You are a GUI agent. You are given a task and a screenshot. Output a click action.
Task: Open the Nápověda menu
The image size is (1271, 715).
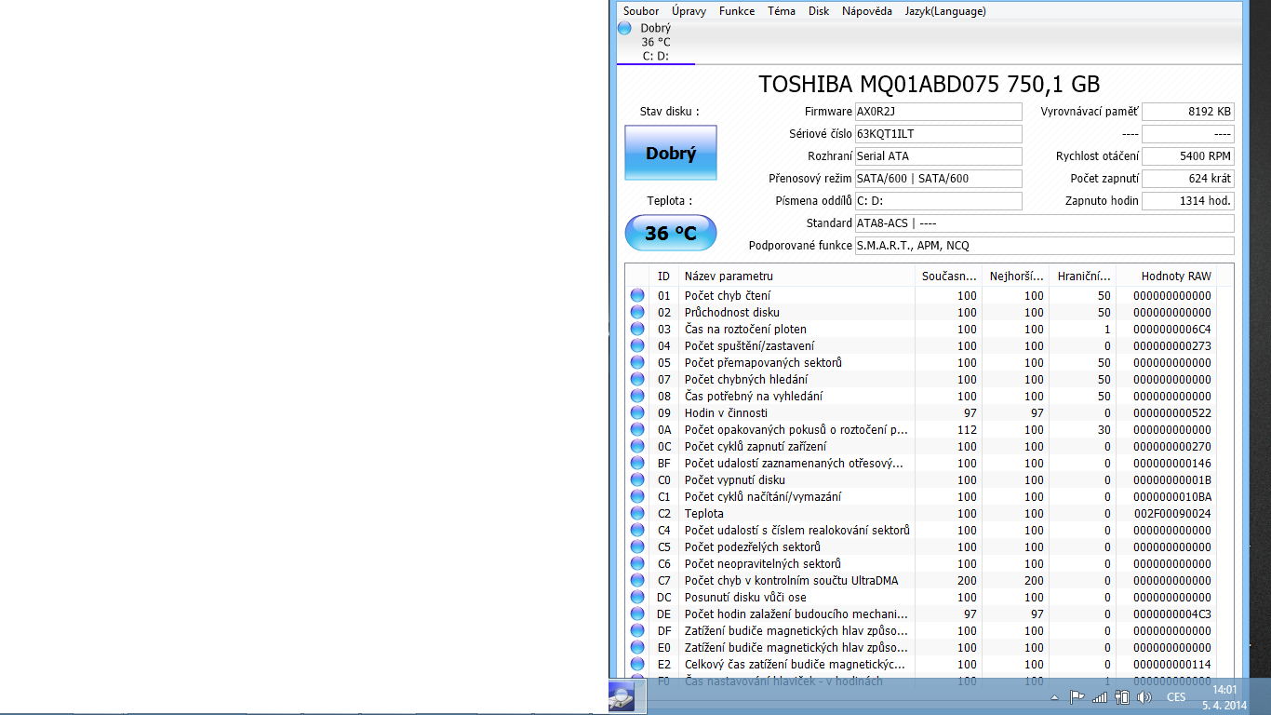[x=867, y=11]
